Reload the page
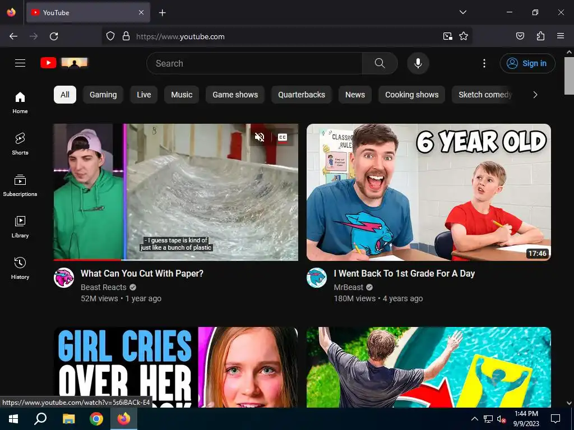 coord(54,36)
